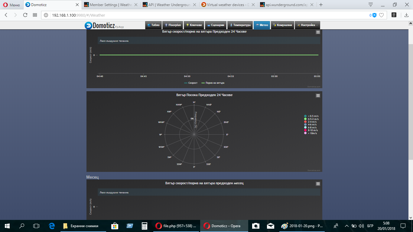This screenshot has height=232, width=413.
Task: Go to the 'Температура' navigation tab
Action: pos(240,25)
